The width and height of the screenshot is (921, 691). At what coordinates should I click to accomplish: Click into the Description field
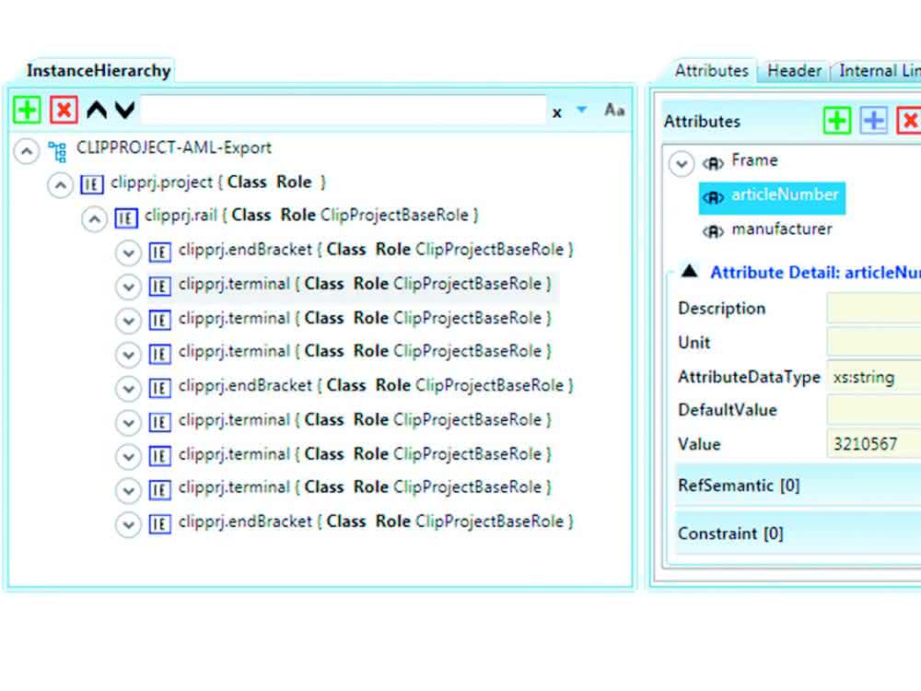(874, 309)
